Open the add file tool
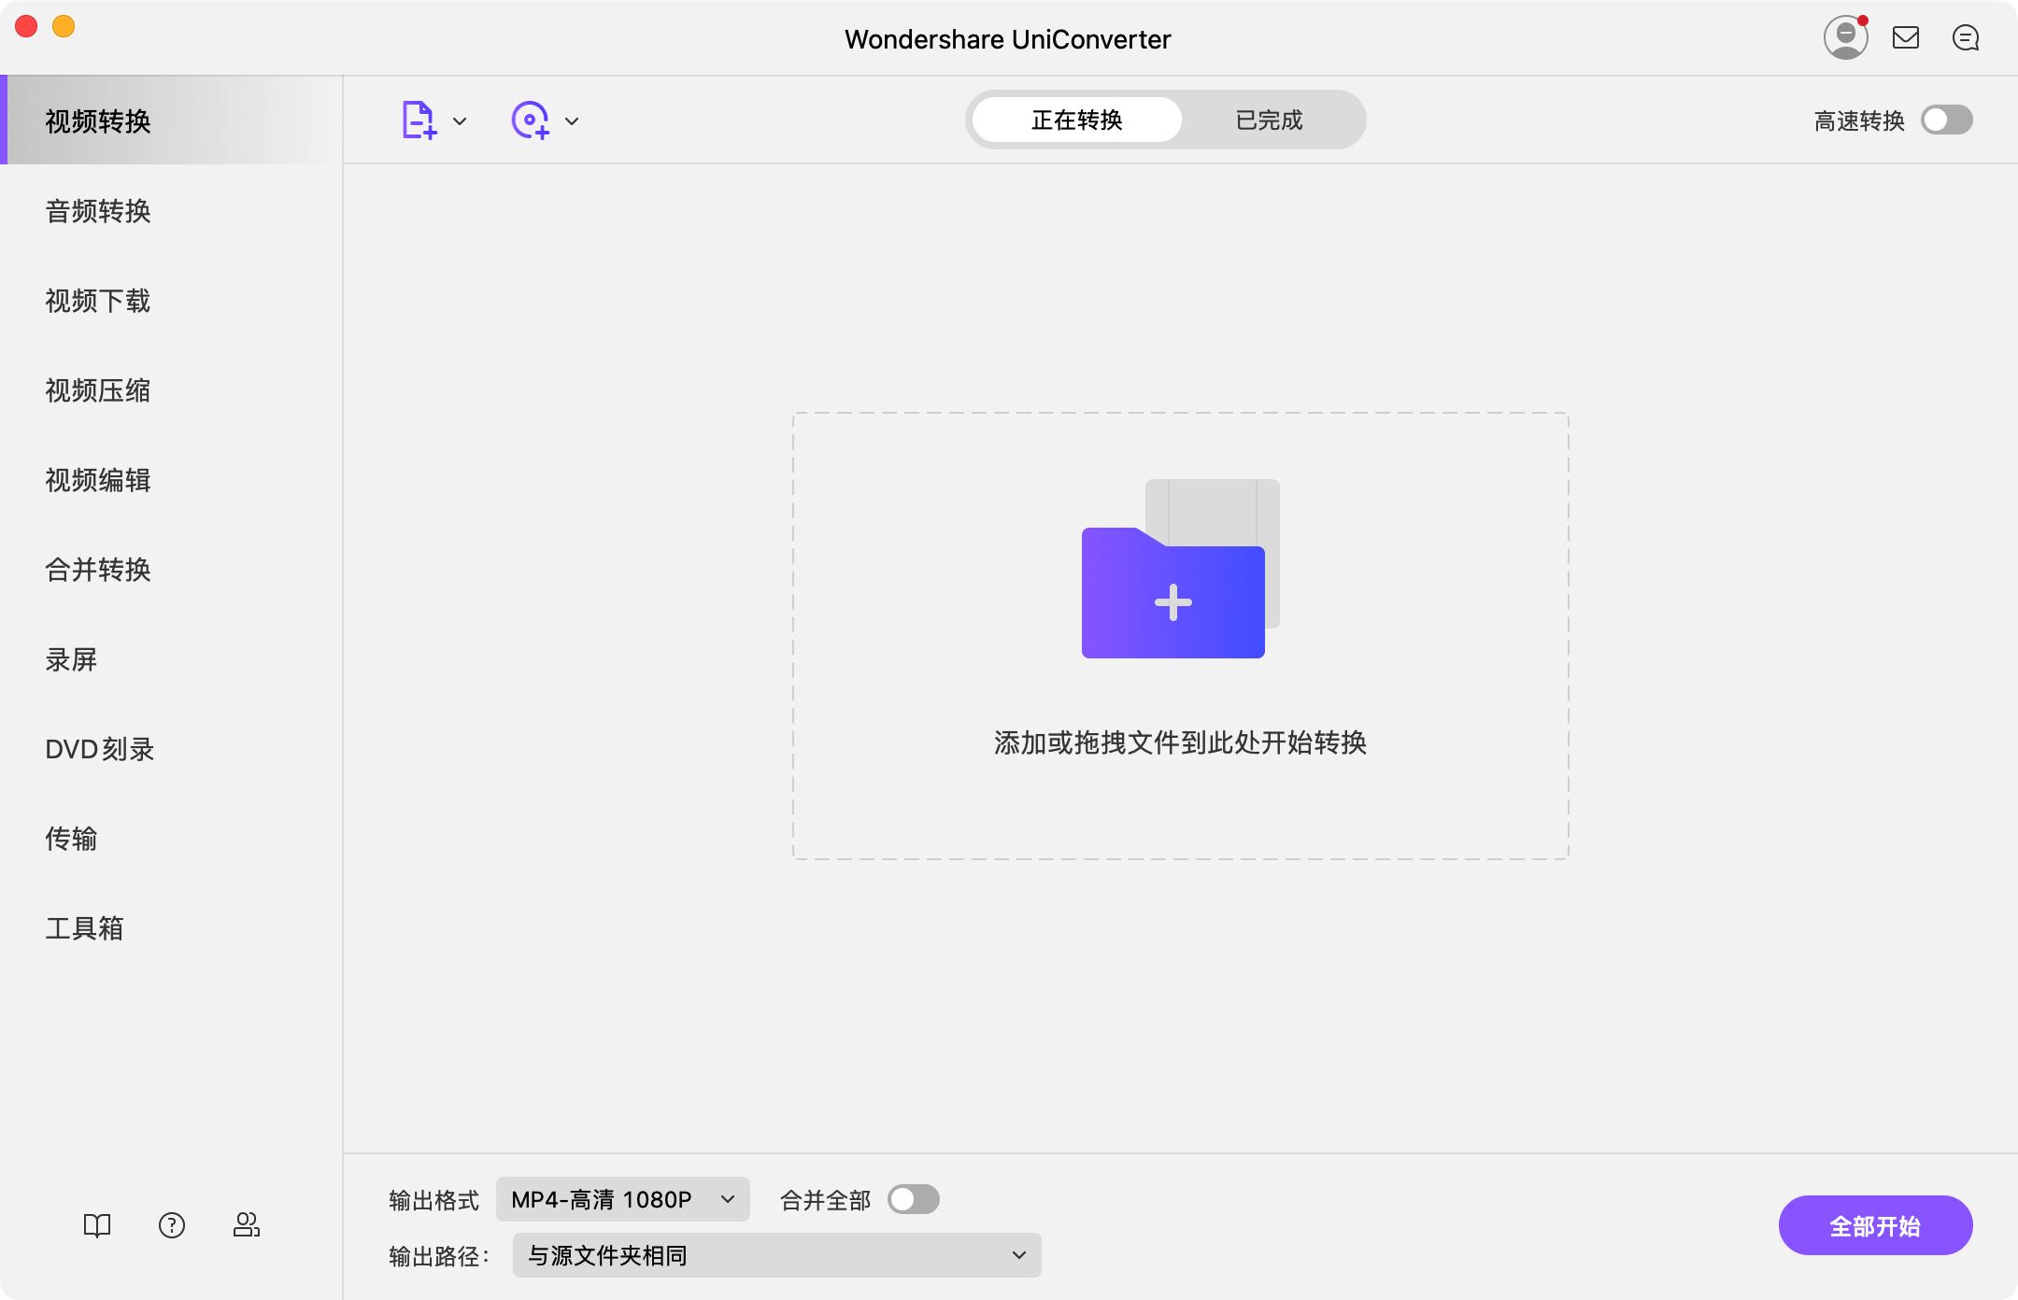This screenshot has width=2018, height=1300. click(418, 120)
